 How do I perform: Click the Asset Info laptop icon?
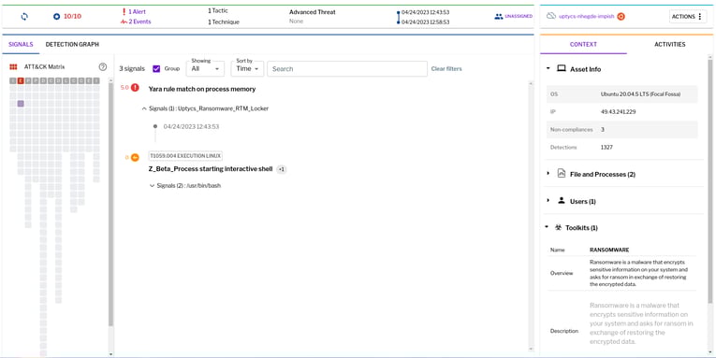tap(562, 69)
